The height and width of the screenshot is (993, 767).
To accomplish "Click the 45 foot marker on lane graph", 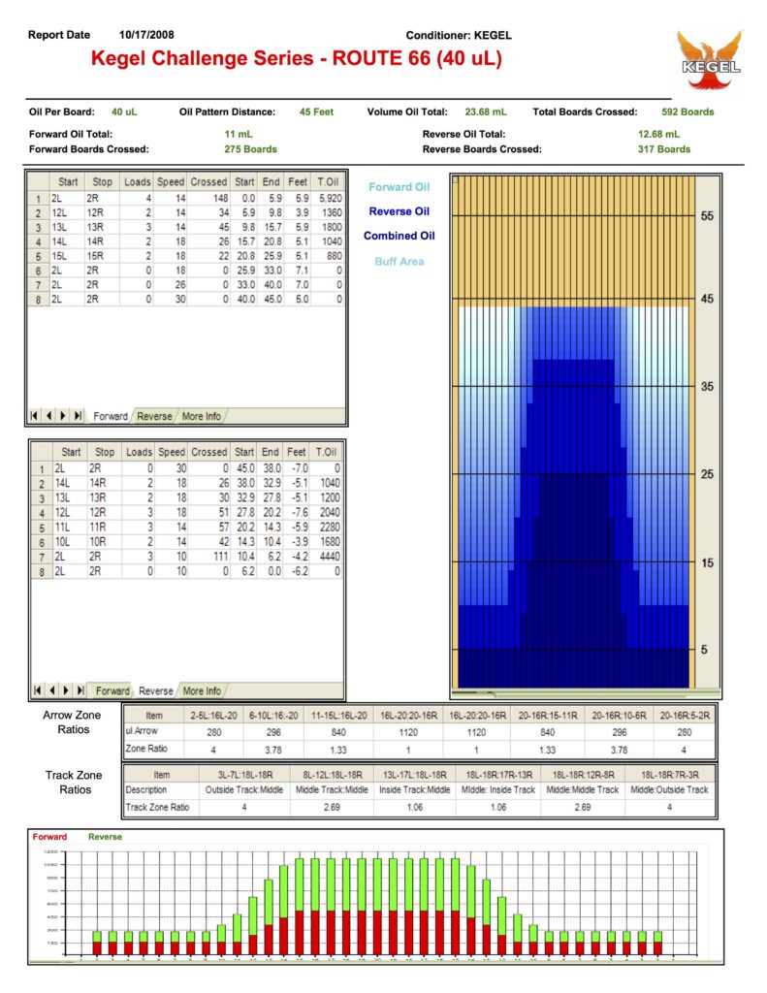I will (x=708, y=299).
